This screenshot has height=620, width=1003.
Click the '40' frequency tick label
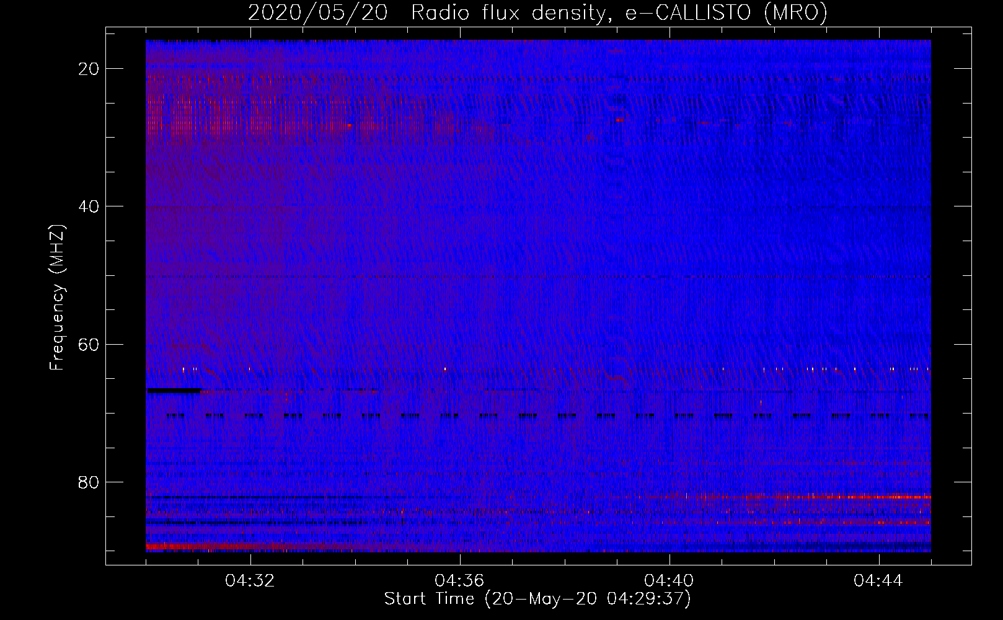(x=89, y=206)
